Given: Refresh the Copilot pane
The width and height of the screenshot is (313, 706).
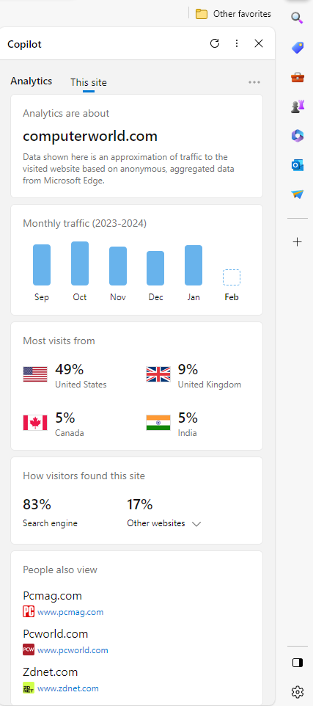Looking at the screenshot, I should tap(215, 43).
